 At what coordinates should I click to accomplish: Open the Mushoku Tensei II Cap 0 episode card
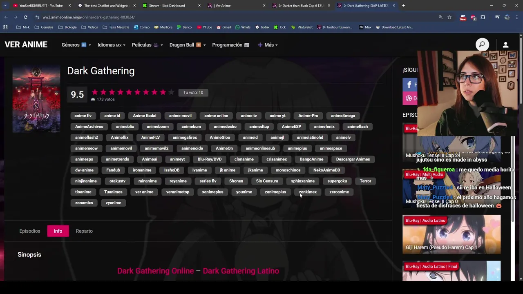pos(451,189)
